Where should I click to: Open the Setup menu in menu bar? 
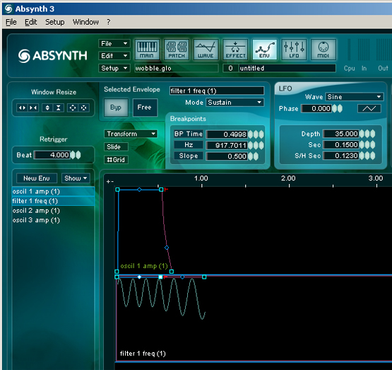pos(55,22)
